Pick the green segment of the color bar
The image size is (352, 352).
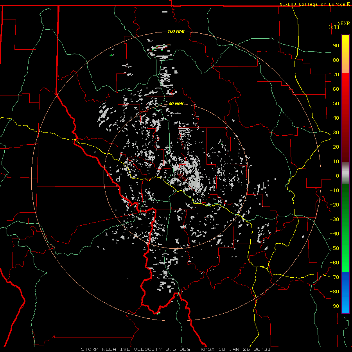[345, 228]
